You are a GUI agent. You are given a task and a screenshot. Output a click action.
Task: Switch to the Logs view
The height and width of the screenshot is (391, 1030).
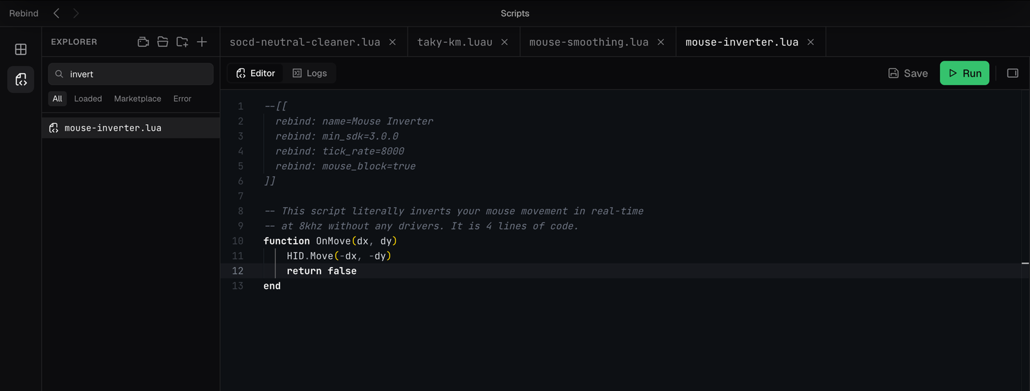click(x=310, y=73)
